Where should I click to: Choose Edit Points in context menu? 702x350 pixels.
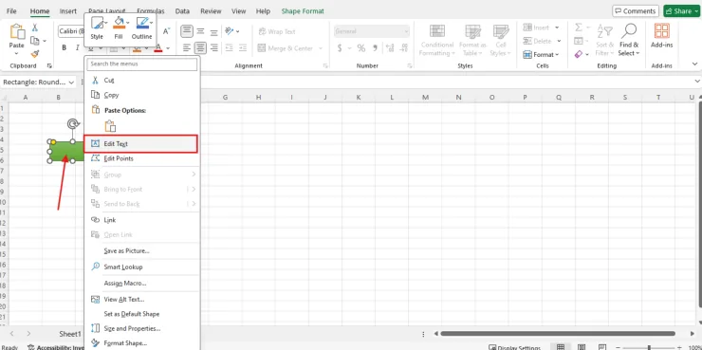[141, 158]
